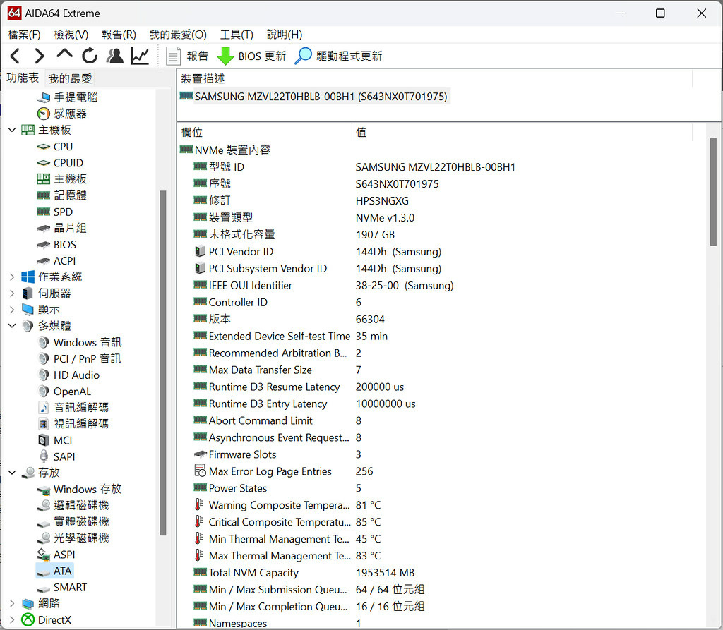Select the PCI / PnP 音訊 item
Screen dimensions: 723x630
click(x=79, y=359)
